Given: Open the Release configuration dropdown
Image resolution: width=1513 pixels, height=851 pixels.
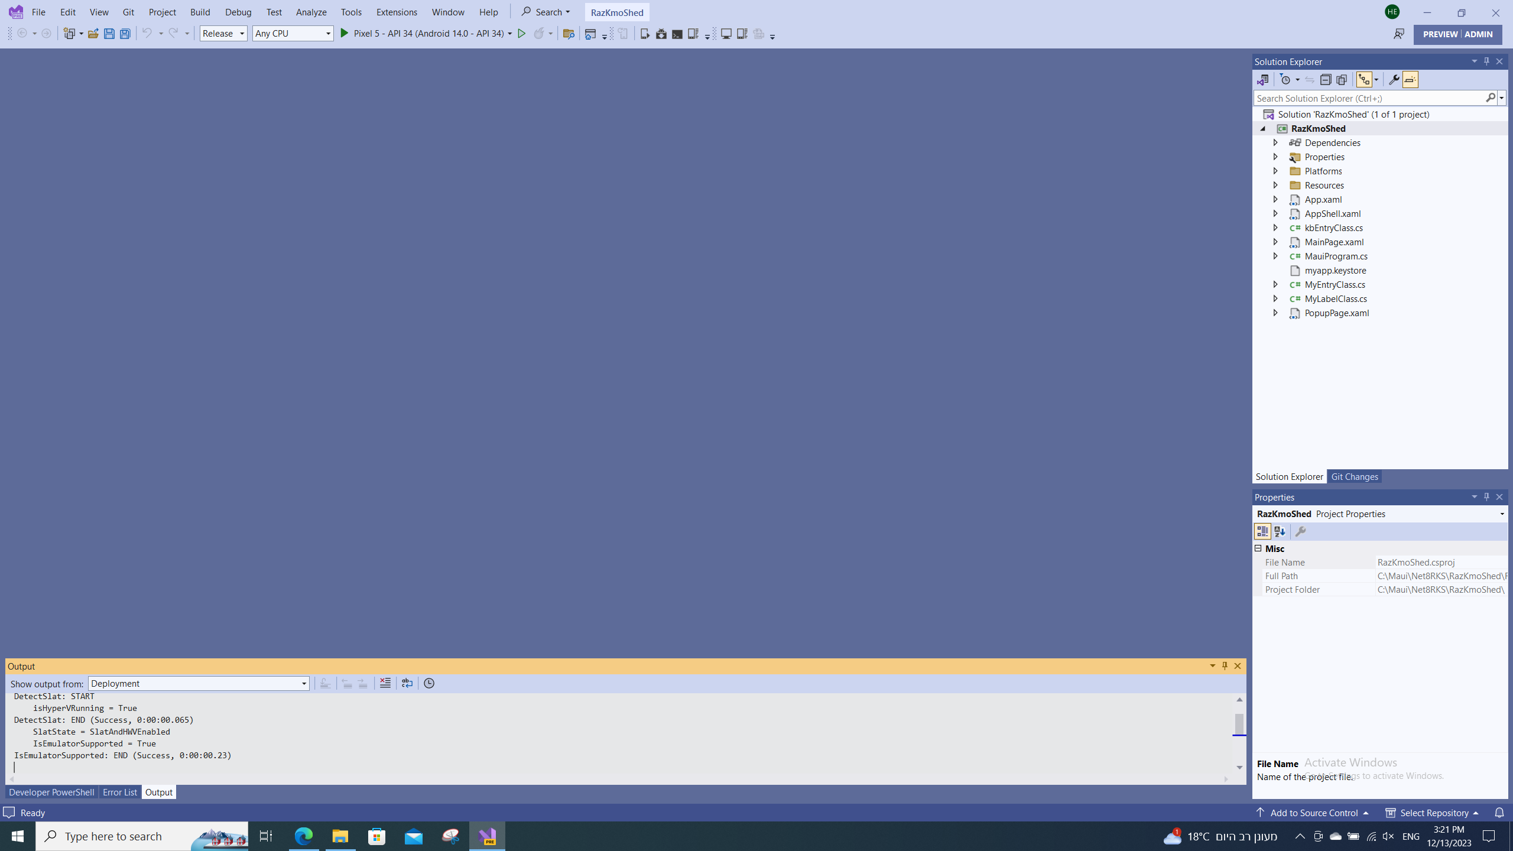Looking at the screenshot, I should (x=223, y=34).
